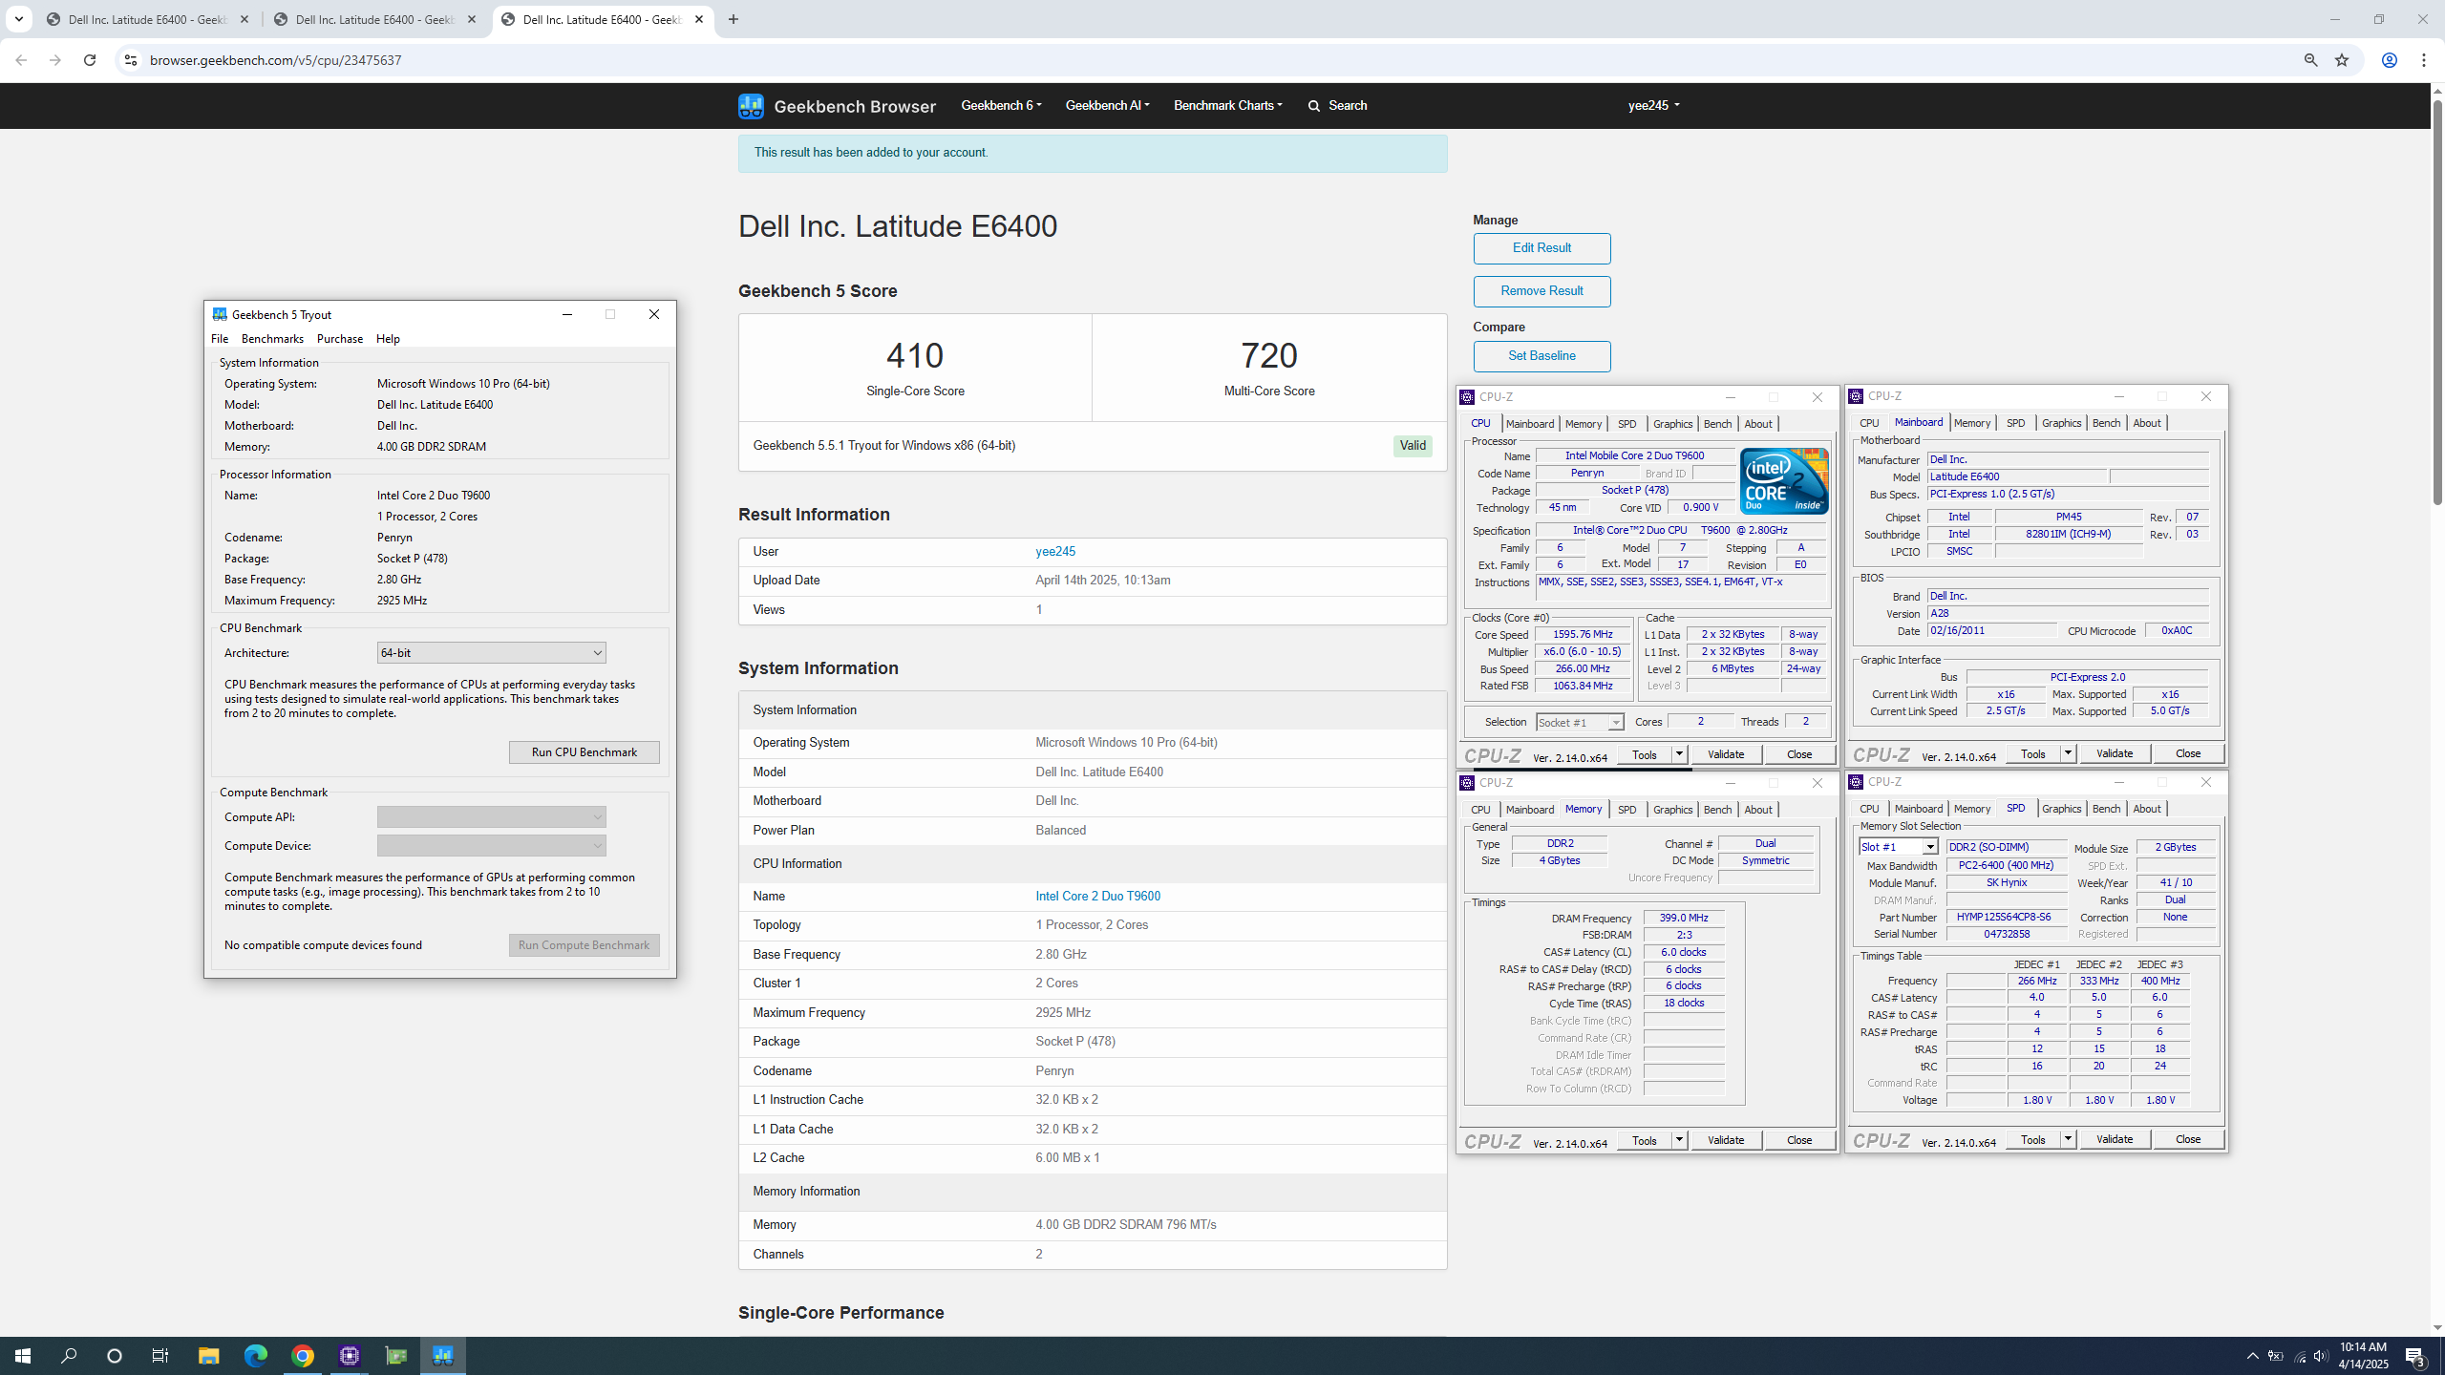Click Close in the Memory CPU-Z window
Screen dimensions: 2445x1375
click(x=1799, y=1140)
